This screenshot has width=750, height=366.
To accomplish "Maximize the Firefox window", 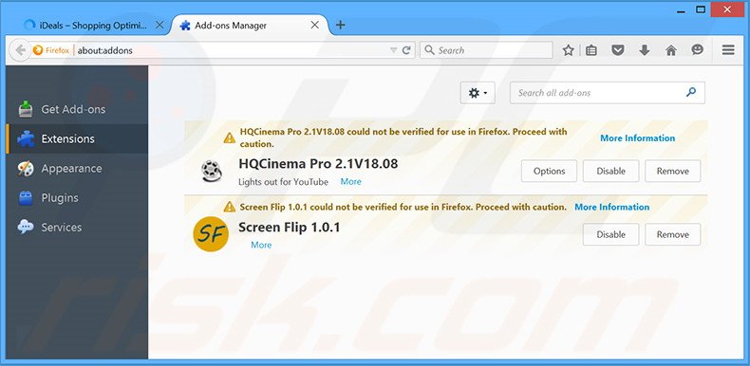I will (701, 9).
